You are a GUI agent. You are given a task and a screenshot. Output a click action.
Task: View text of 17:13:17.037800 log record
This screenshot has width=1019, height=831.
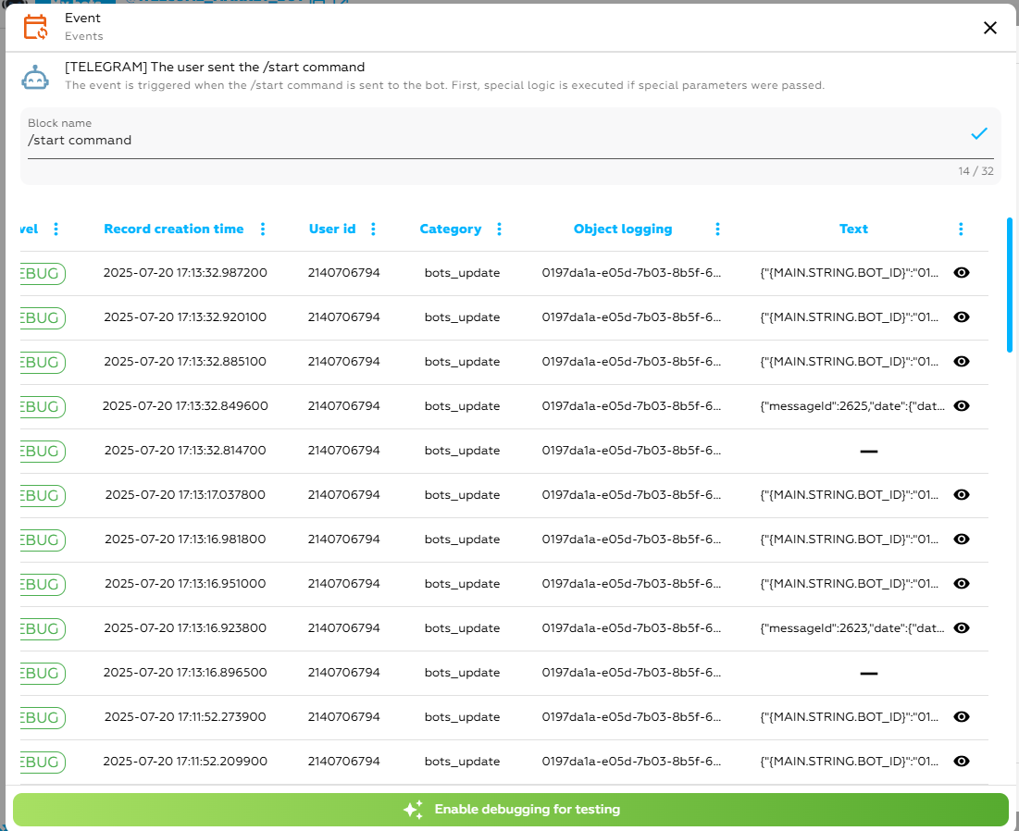tap(962, 494)
